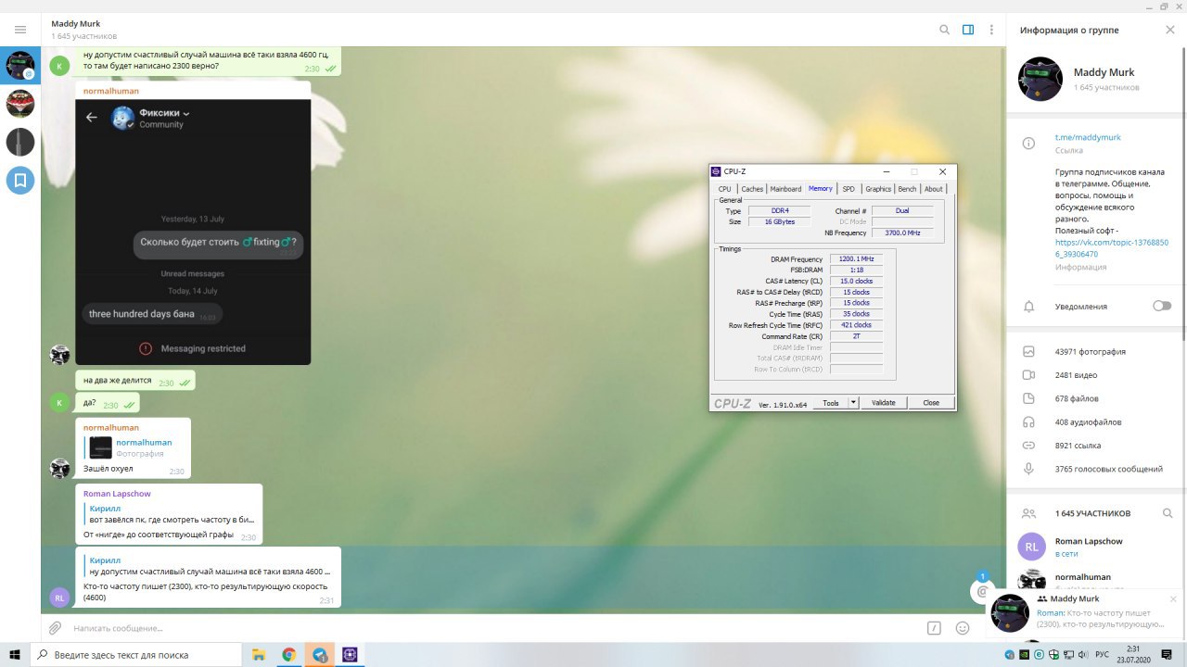1187x667 pixels.
Task: Open Saved Messages bookmark folder
Action: pos(20,180)
